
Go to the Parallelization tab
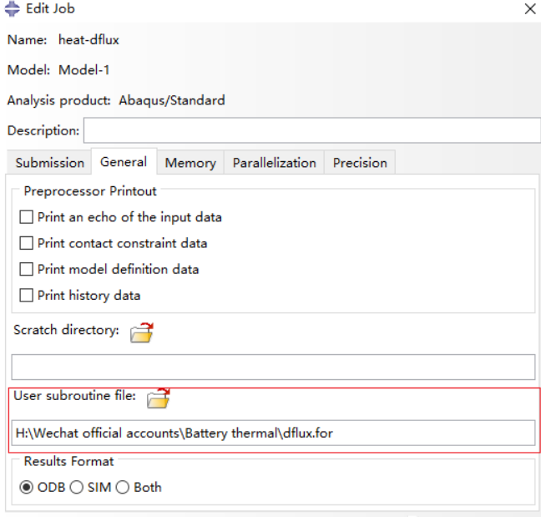[274, 163]
